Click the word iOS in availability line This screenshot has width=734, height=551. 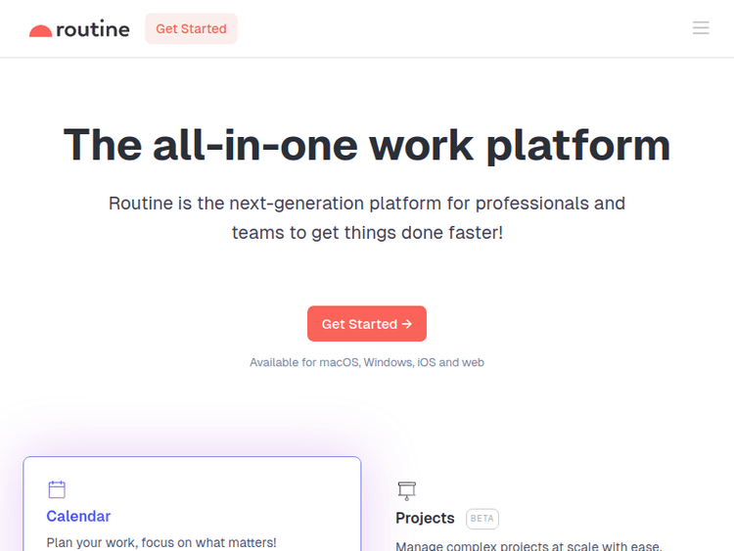pos(426,362)
